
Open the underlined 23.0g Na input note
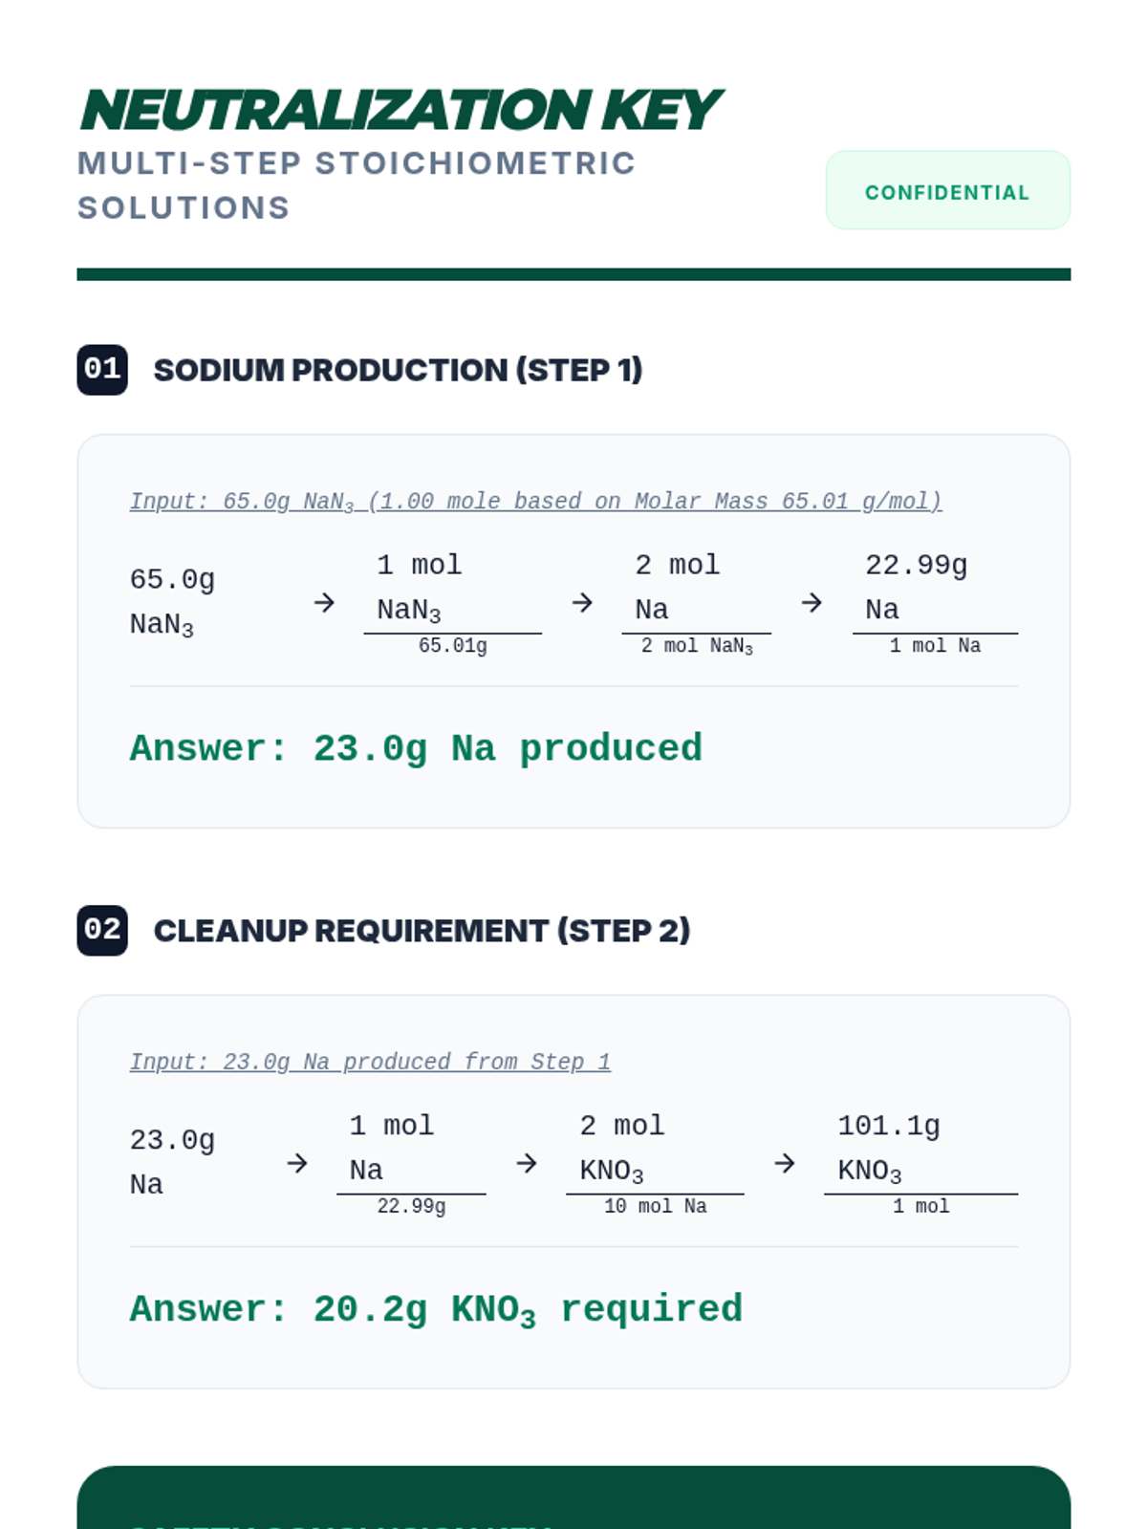point(370,1062)
